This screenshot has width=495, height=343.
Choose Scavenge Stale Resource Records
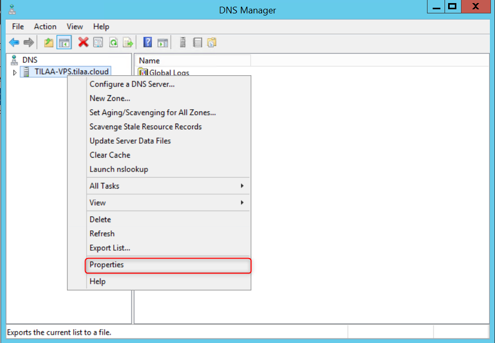(168, 127)
